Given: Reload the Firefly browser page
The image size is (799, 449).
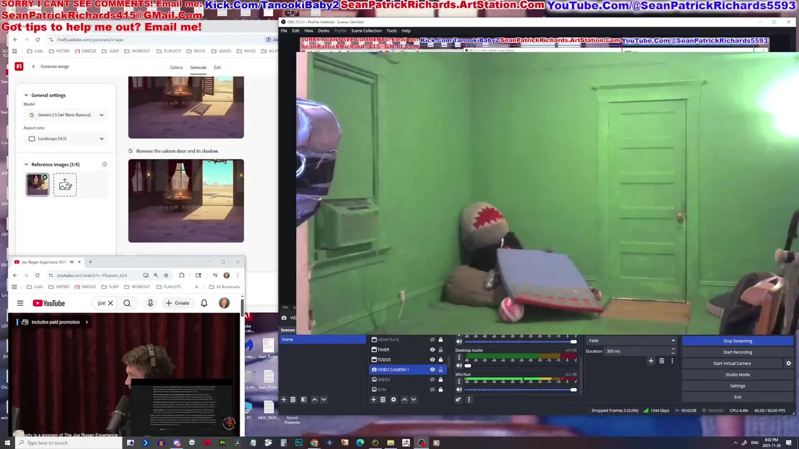Looking at the screenshot, I should 37,39.
